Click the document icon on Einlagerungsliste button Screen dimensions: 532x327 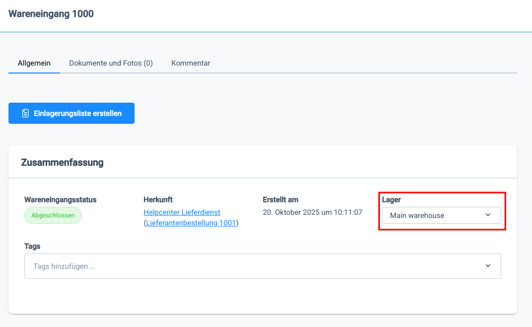(x=25, y=113)
